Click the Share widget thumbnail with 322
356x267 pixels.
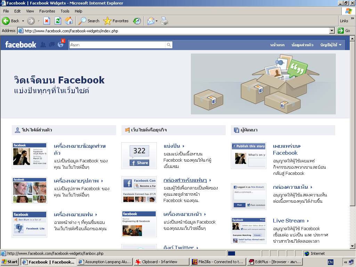[x=139, y=155]
